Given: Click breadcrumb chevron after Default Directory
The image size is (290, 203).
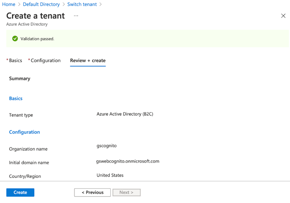Looking at the screenshot, I should [64, 4].
